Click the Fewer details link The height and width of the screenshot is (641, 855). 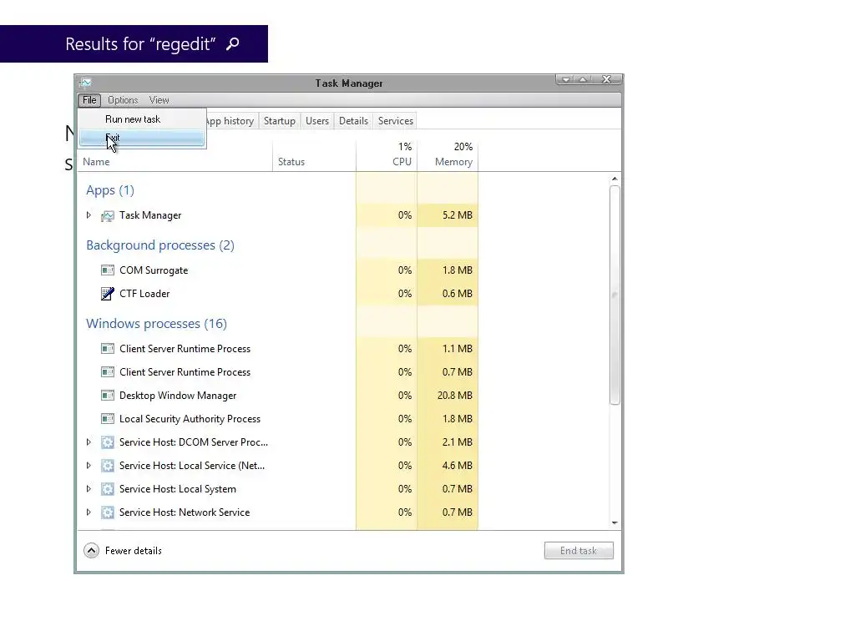pos(134,551)
